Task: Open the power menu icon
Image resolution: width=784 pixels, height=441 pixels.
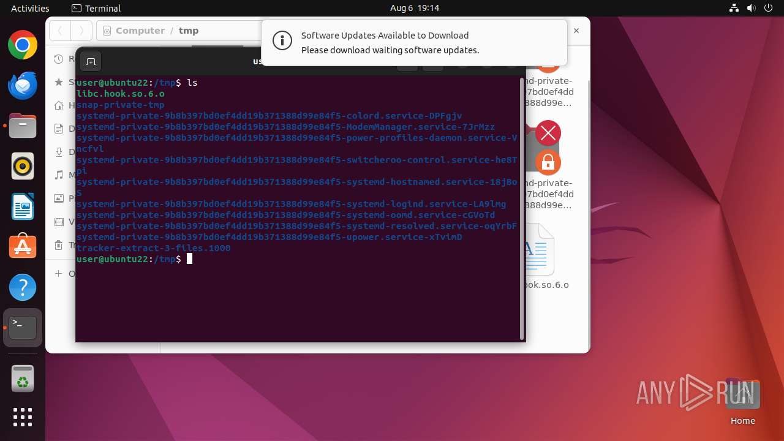Action: pos(768,8)
